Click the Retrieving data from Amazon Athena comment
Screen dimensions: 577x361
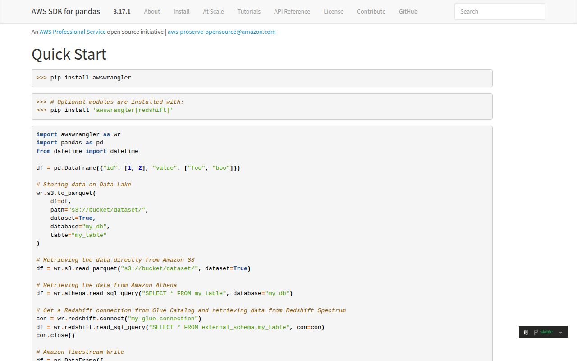106,285
